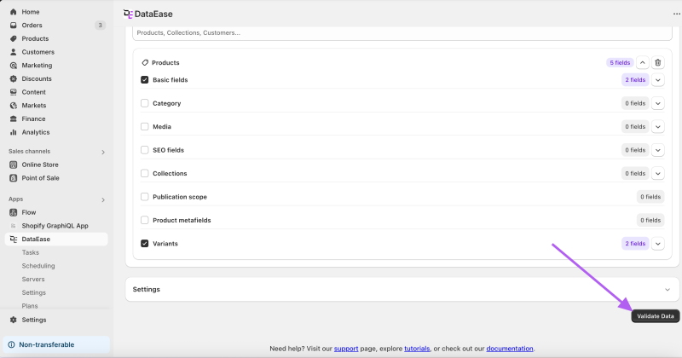Open the three-dot menu in DataEase header
This screenshot has height=358, width=682.
click(x=676, y=14)
